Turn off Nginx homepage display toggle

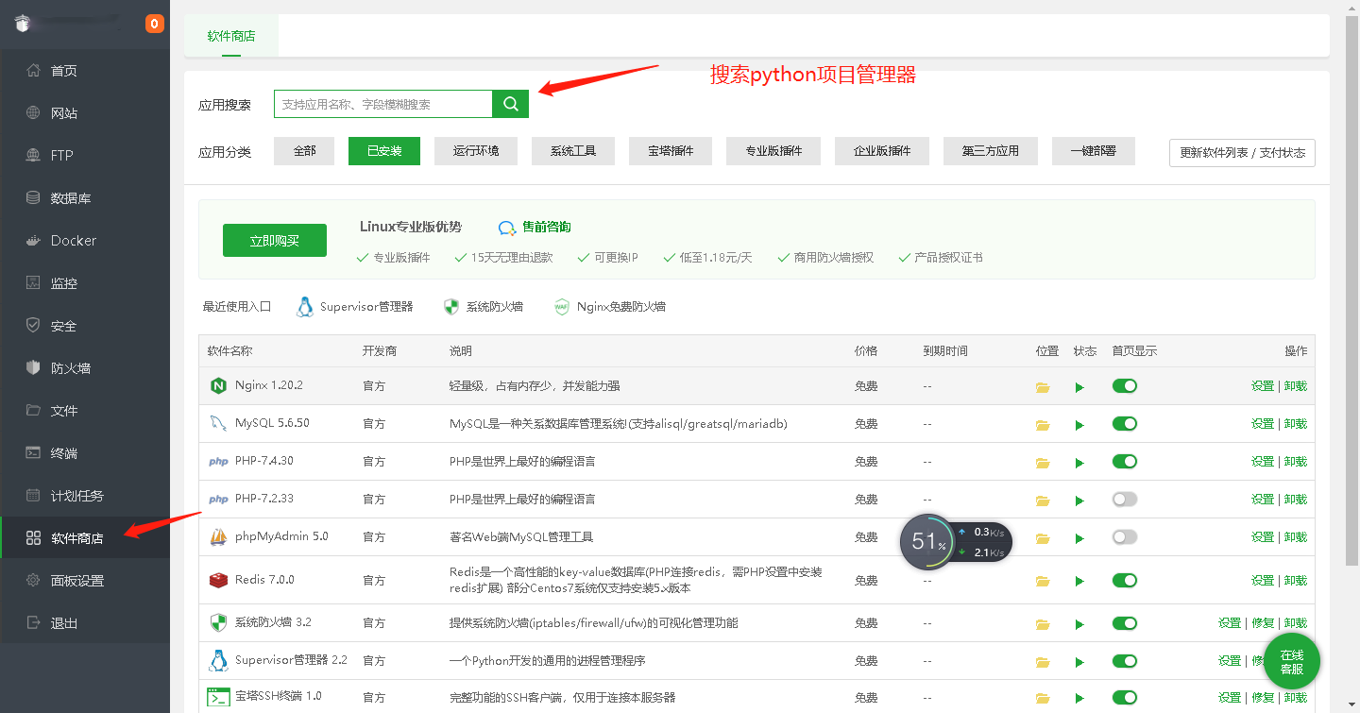(x=1124, y=385)
